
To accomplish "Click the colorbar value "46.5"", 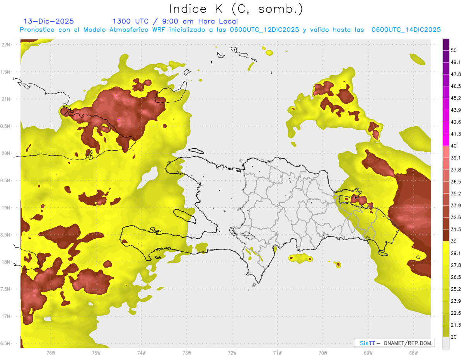I will [456, 86].
